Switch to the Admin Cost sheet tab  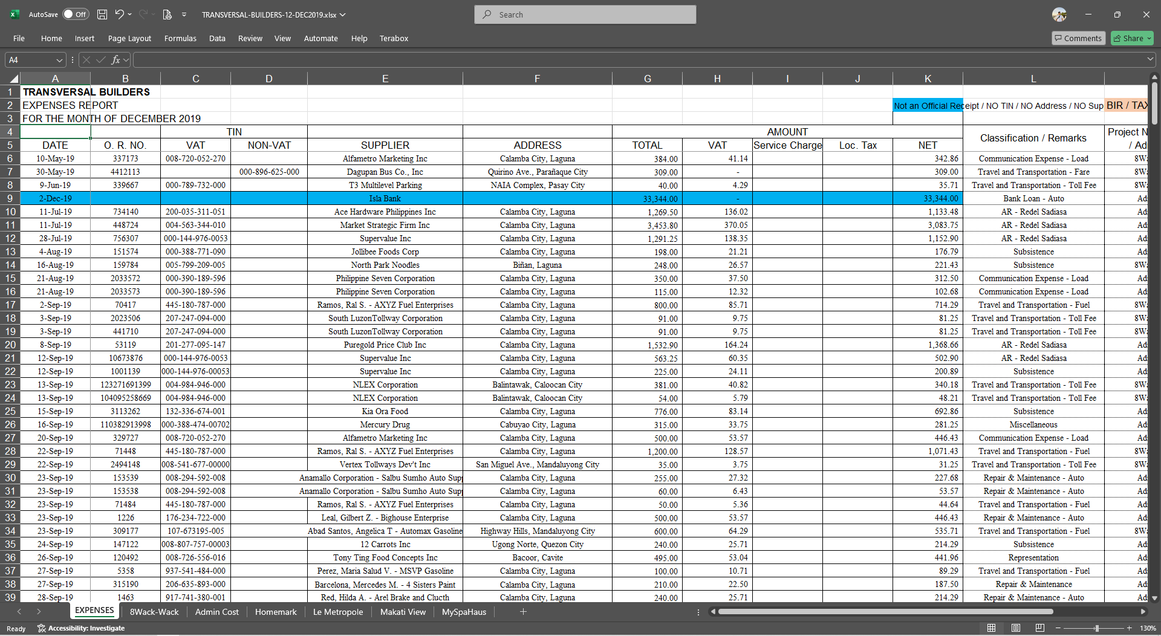(x=216, y=612)
